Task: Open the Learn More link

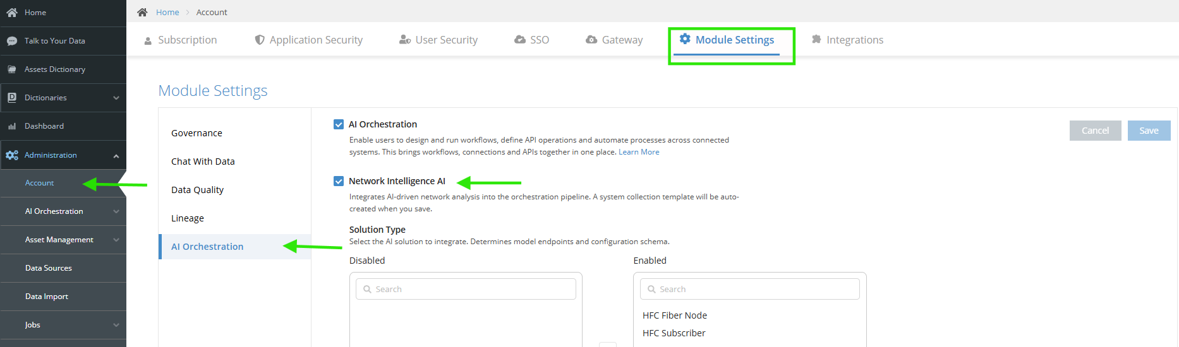Action: [639, 152]
